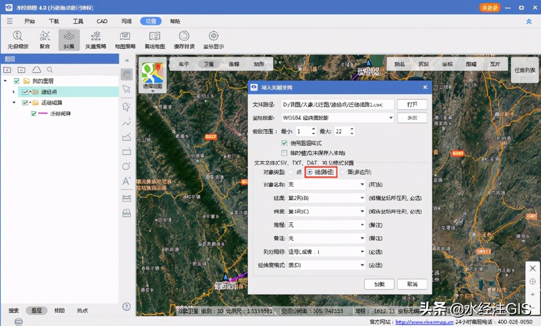Open the 下载 menu tab
Image resolution: width=541 pixels, height=326 pixels.
(x=54, y=21)
